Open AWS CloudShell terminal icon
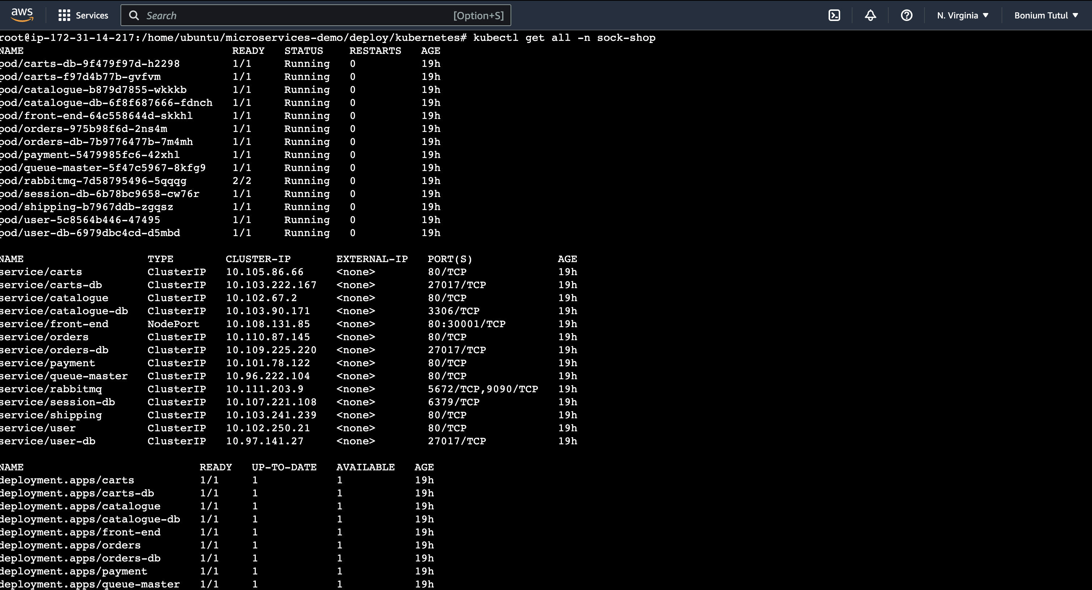 coord(834,15)
